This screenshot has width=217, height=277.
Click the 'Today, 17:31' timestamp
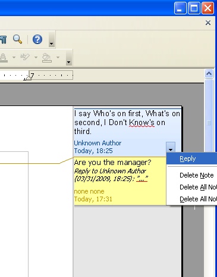[x=93, y=199]
